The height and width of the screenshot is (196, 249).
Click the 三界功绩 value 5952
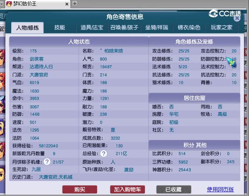[183, 162]
